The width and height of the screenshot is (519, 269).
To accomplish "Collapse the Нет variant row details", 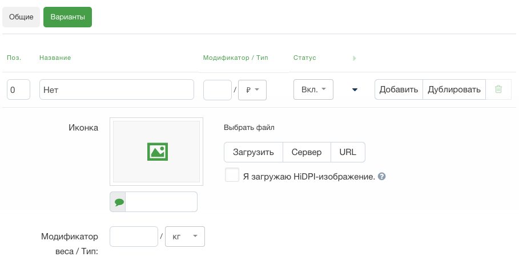I will coord(355,89).
